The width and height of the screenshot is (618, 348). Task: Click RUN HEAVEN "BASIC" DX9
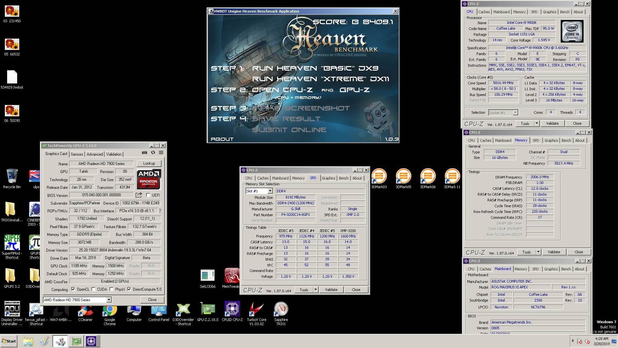point(315,68)
